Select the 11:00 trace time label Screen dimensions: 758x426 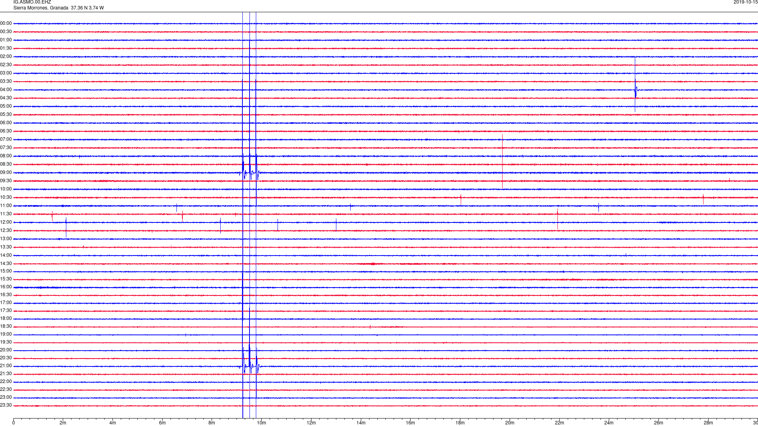tap(6, 206)
